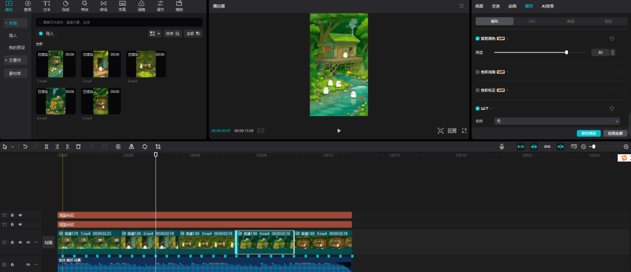Screen dimensions: 631x272
Task: Click the crop icon in timeline toolbar
Action: [x=158, y=147]
